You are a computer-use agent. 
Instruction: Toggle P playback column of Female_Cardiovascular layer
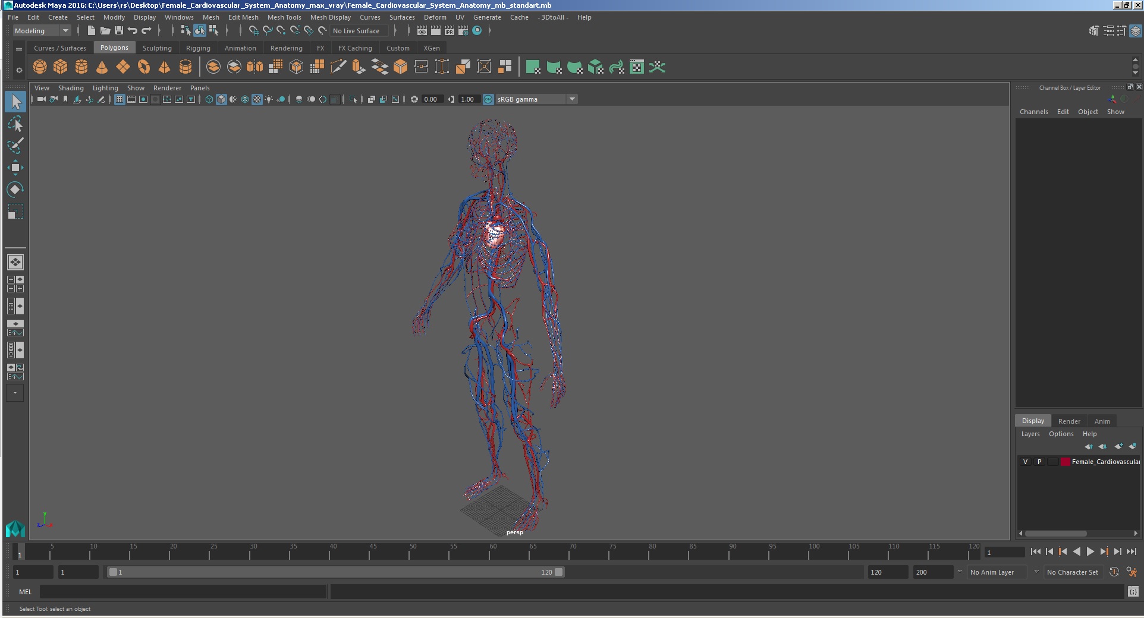click(x=1039, y=462)
